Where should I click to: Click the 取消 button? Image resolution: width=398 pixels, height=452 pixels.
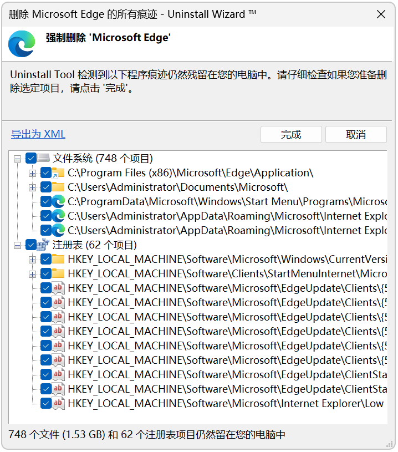[356, 135]
